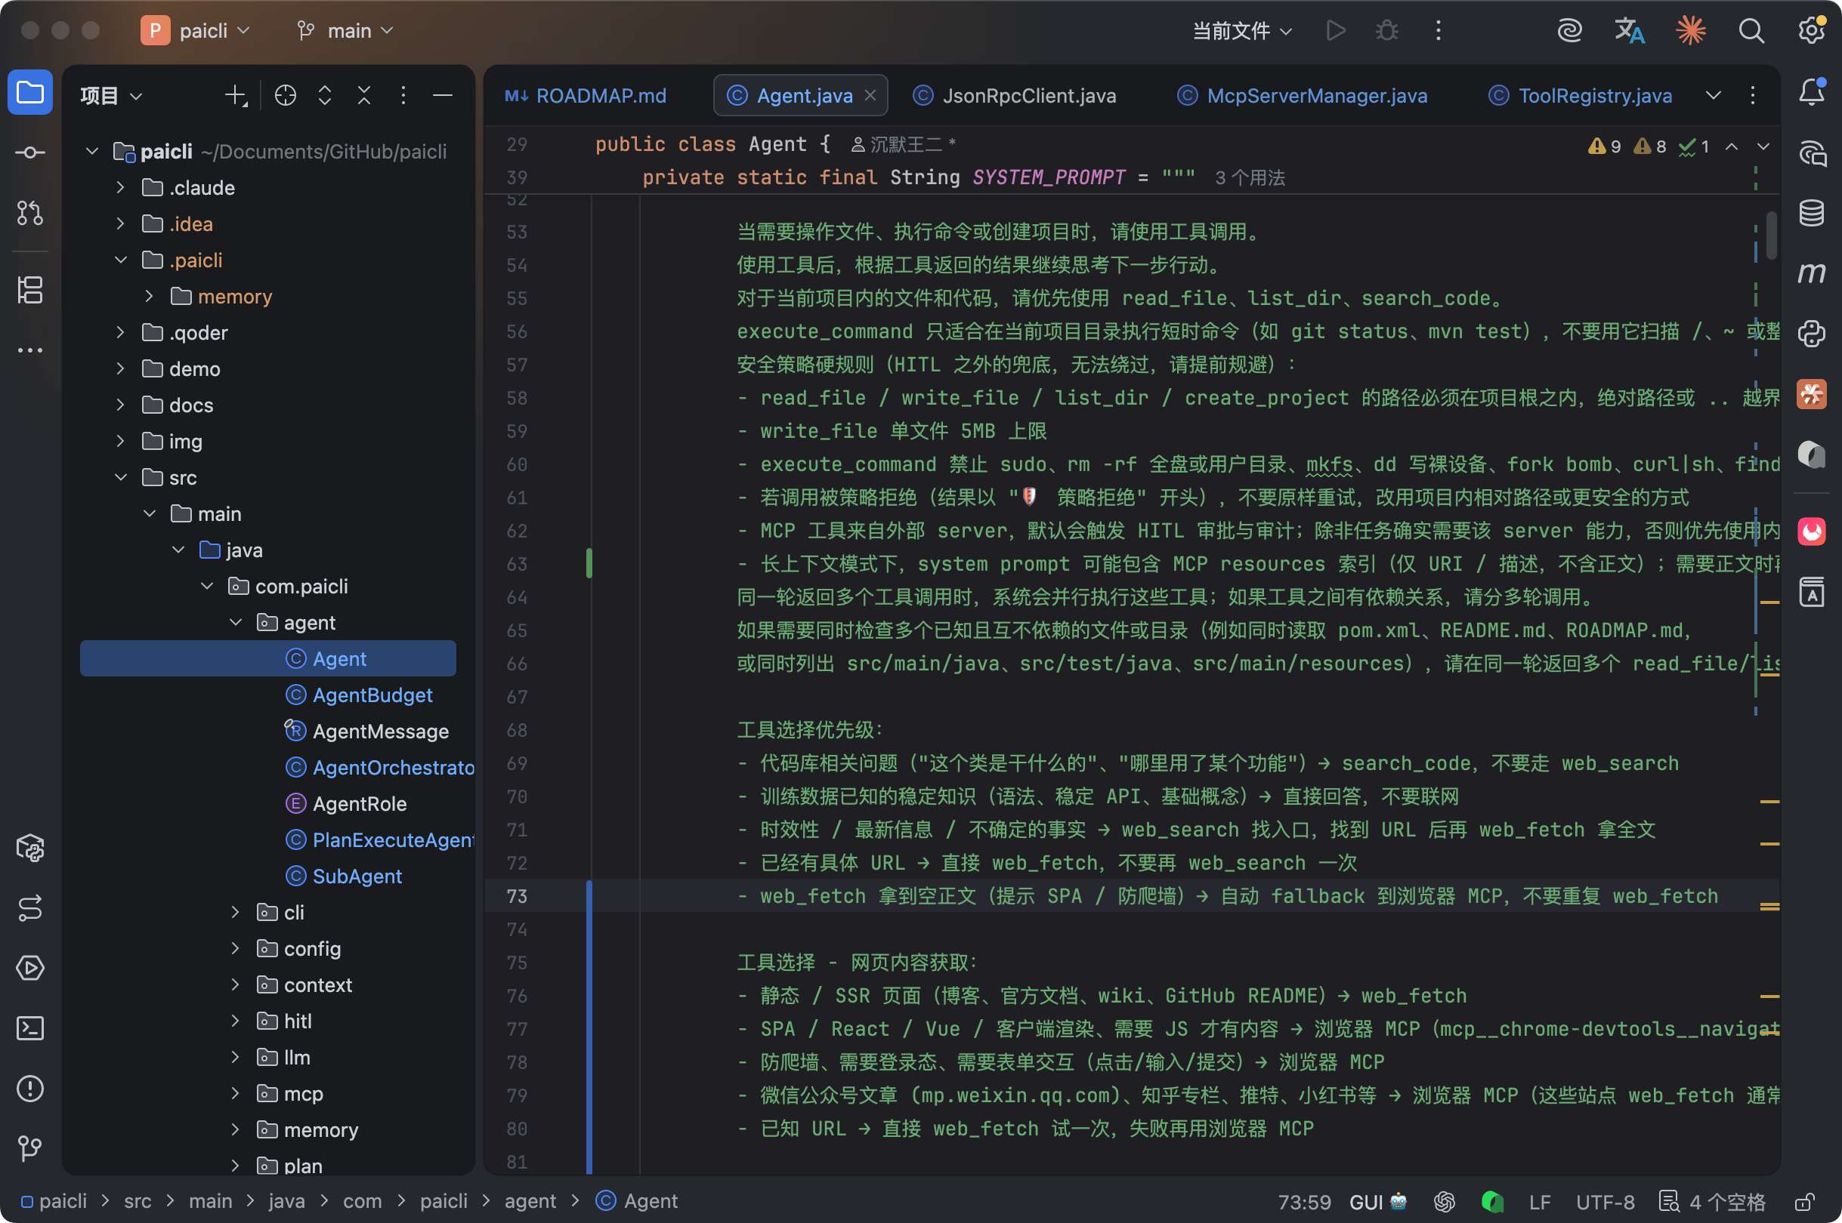Open paicli project dropdown

coord(195,30)
